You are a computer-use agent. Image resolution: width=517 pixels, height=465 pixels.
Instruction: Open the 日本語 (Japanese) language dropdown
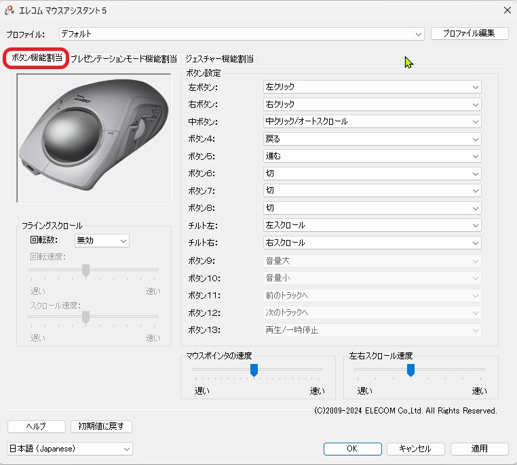(70, 449)
